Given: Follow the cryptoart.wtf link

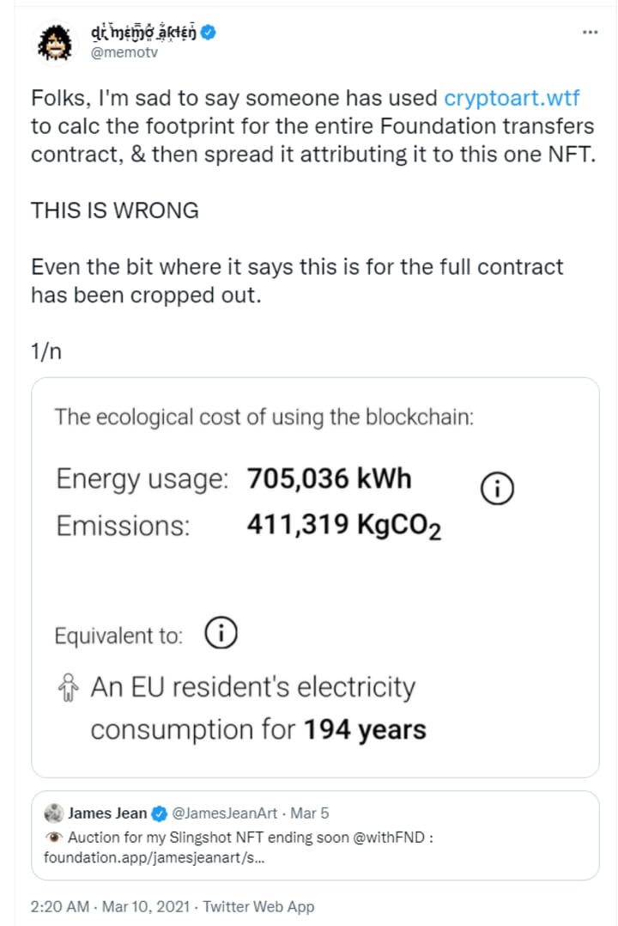Looking at the screenshot, I should [x=512, y=98].
